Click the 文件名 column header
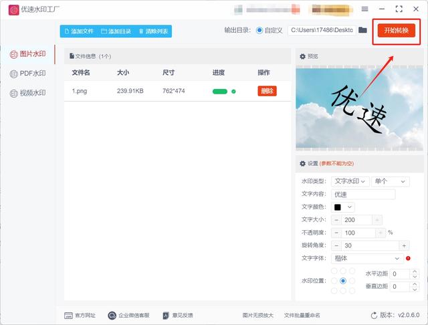428x325 pixels. (x=81, y=73)
